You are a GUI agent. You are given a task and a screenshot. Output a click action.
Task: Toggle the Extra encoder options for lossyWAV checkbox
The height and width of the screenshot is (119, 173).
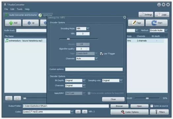(89, 93)
